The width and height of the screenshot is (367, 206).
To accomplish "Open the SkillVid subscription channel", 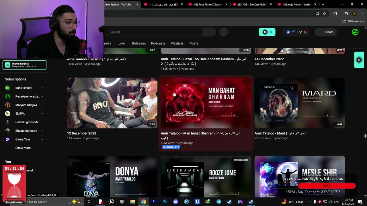I will (x=24, y=114).
